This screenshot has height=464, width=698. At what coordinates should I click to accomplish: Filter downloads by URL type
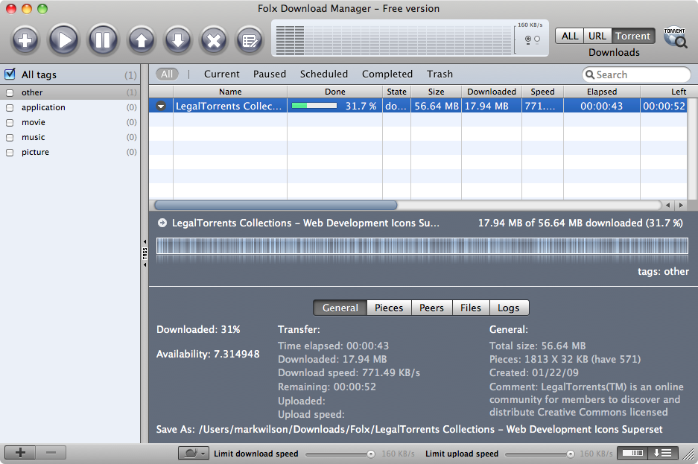(597, 36)
